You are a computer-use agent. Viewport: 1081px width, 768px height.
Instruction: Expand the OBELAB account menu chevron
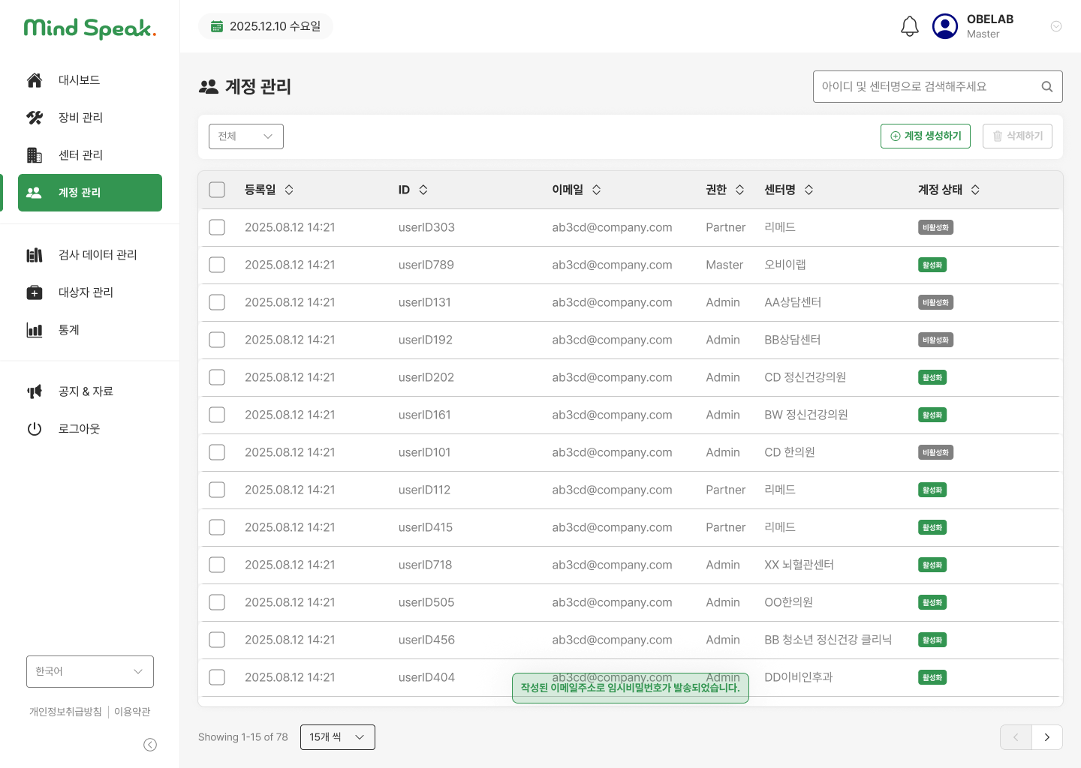coord(1056,26)
